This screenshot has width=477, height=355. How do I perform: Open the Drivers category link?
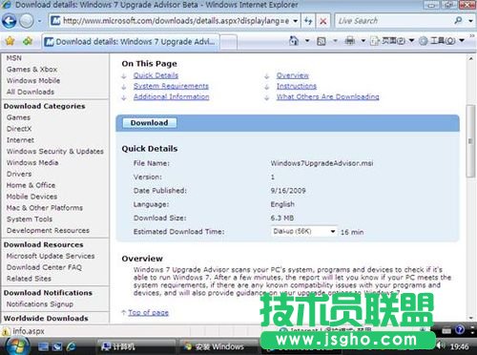tap(19, 174)
